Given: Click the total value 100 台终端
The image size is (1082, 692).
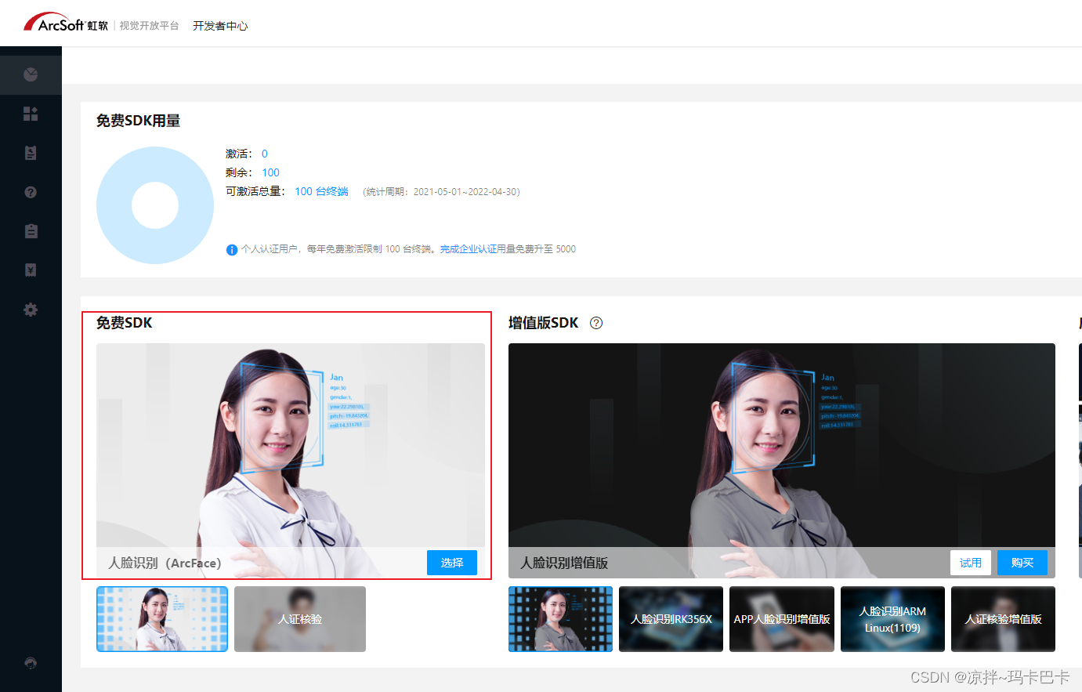Looking at the screenshot, I should 321,191.
